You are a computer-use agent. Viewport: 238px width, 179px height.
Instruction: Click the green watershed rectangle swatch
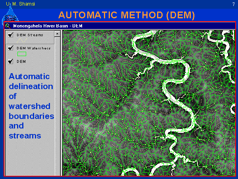tap(22, 53)
